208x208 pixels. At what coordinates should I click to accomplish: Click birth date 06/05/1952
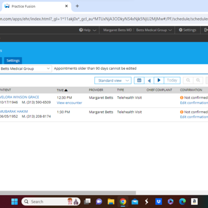coord(9,116)
